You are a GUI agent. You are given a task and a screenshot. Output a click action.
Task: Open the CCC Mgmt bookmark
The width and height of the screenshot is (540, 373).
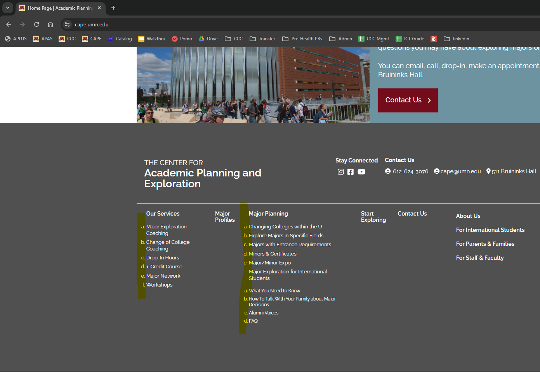pyautogui.click(x=374, y=39)
